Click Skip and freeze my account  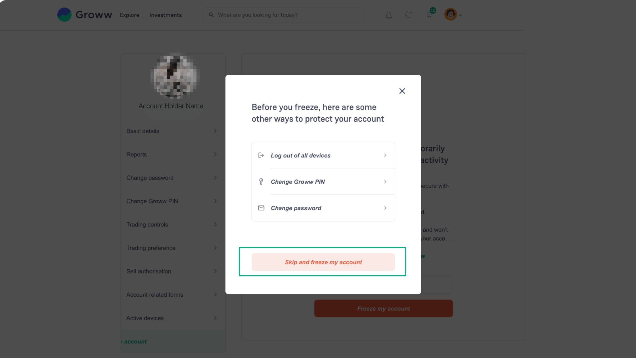(323, 262)
